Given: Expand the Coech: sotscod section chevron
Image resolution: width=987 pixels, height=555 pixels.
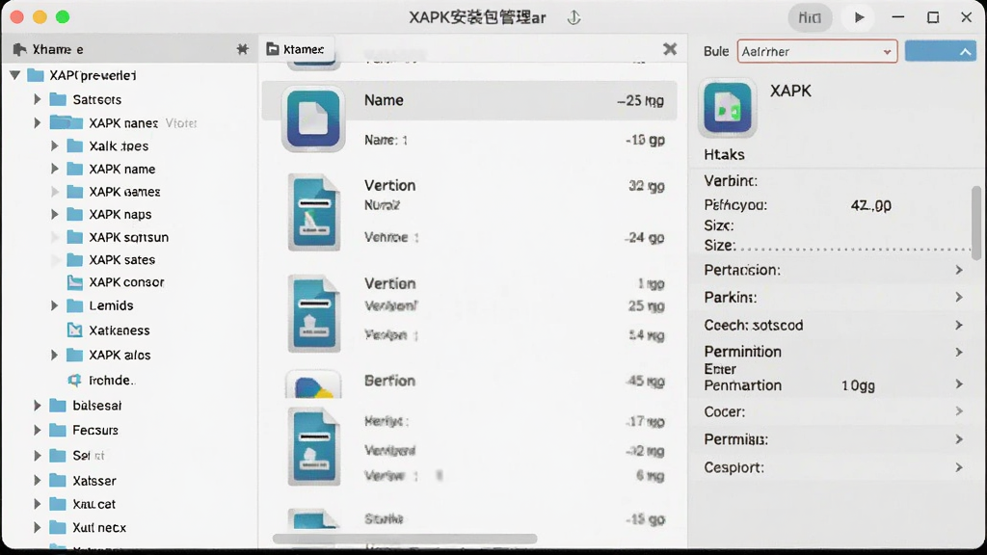Looking at the screenshot, I should click(959, 326).
